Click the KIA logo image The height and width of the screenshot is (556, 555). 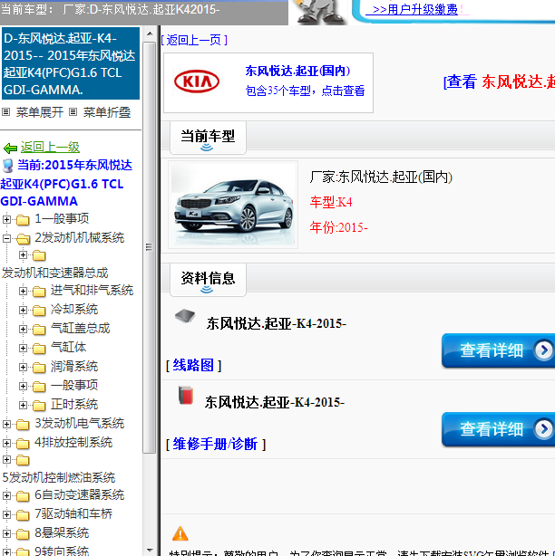(x=197, y=81)
